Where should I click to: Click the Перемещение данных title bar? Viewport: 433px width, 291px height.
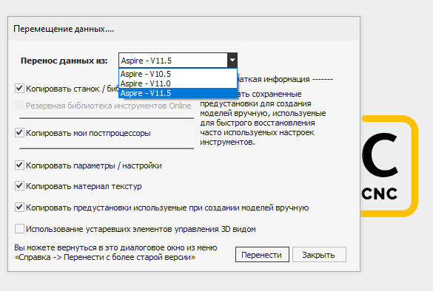click(x=184, y=29)
